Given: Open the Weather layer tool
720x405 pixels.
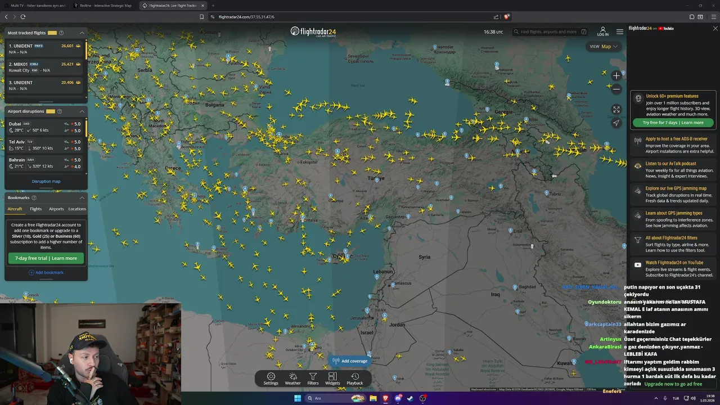Looking at the screenshot, I should 292,379.
